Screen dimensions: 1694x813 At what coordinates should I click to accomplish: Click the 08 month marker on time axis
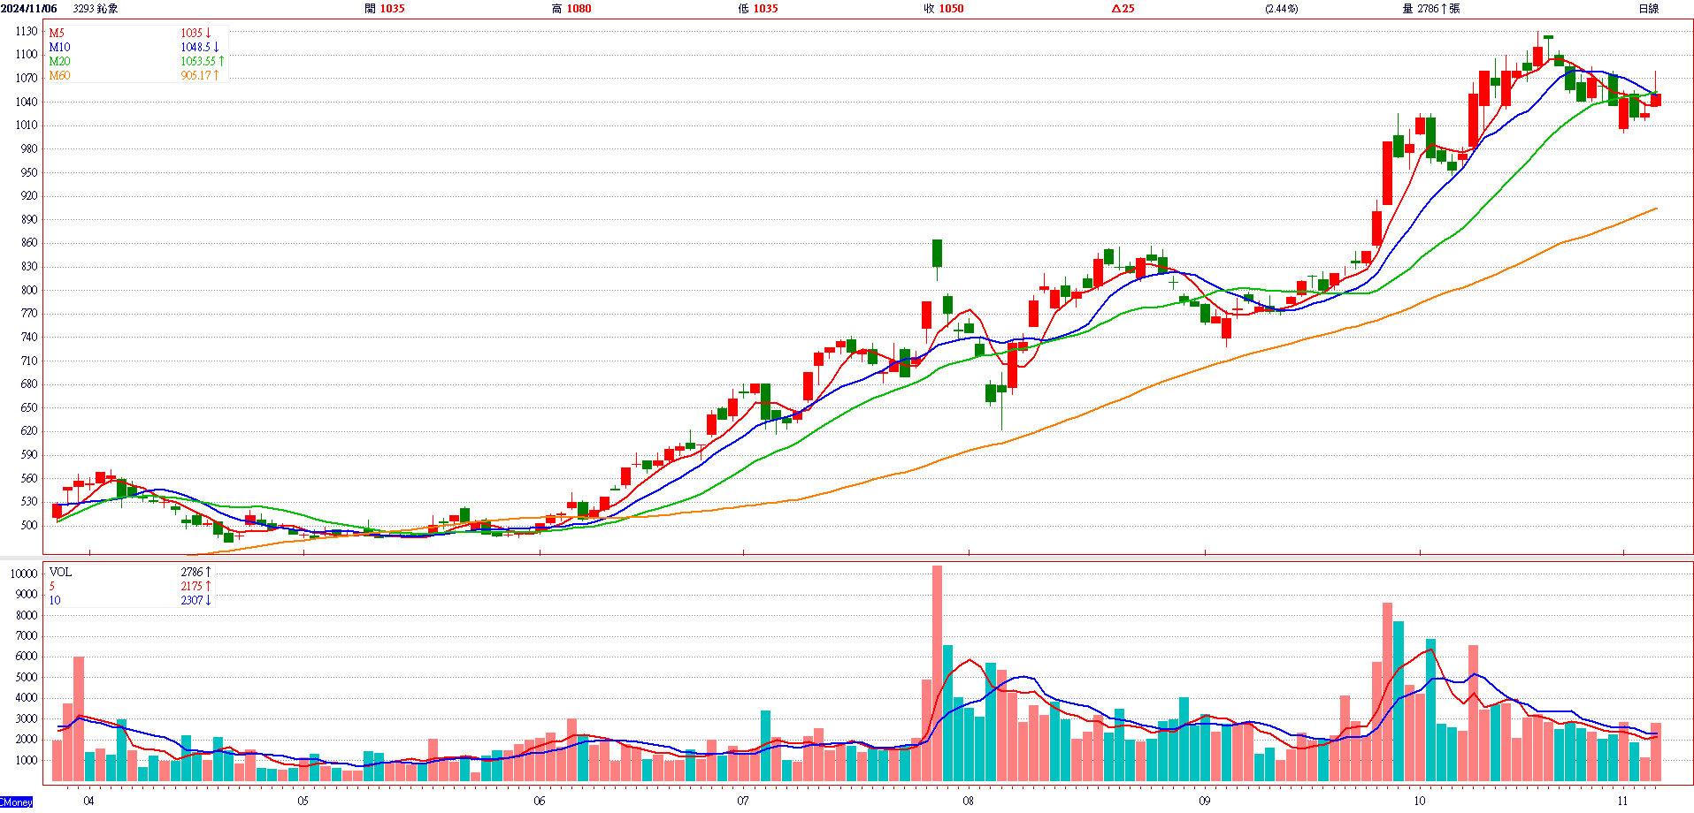[x=968, y=801]
